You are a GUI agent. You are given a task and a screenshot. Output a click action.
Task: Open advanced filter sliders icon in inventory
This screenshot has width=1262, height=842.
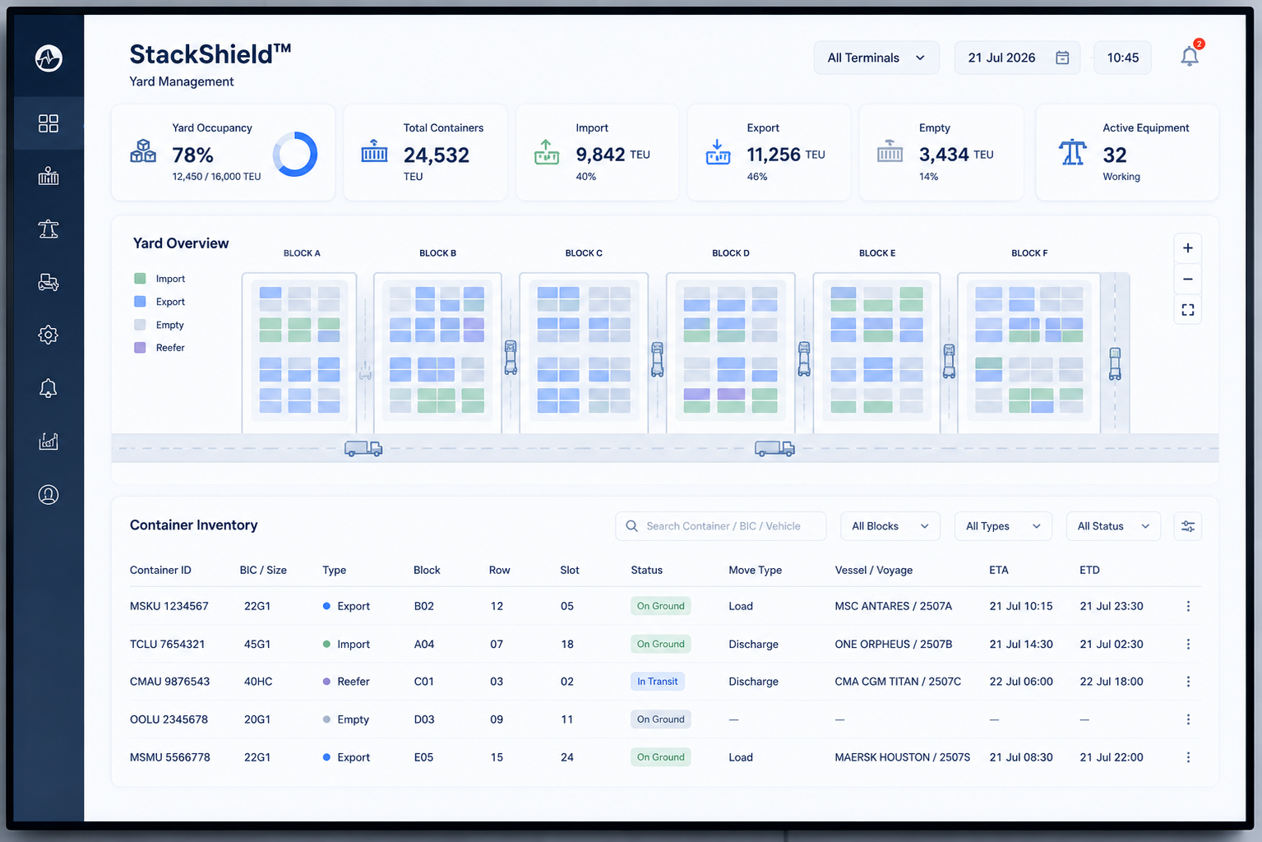(x=1188, y=526)
